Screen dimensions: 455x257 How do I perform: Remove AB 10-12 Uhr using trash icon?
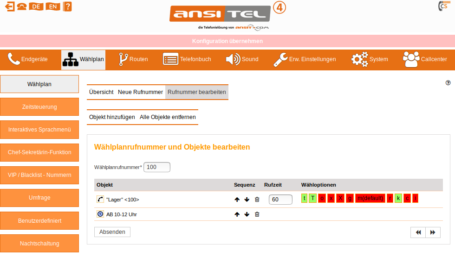pos(257,214)
